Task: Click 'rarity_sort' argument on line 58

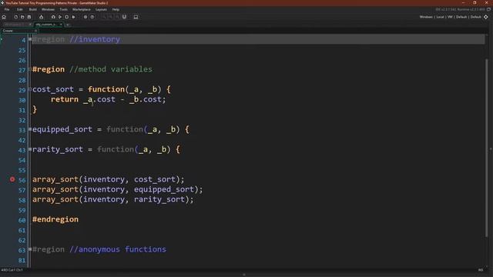Action: 159,199
